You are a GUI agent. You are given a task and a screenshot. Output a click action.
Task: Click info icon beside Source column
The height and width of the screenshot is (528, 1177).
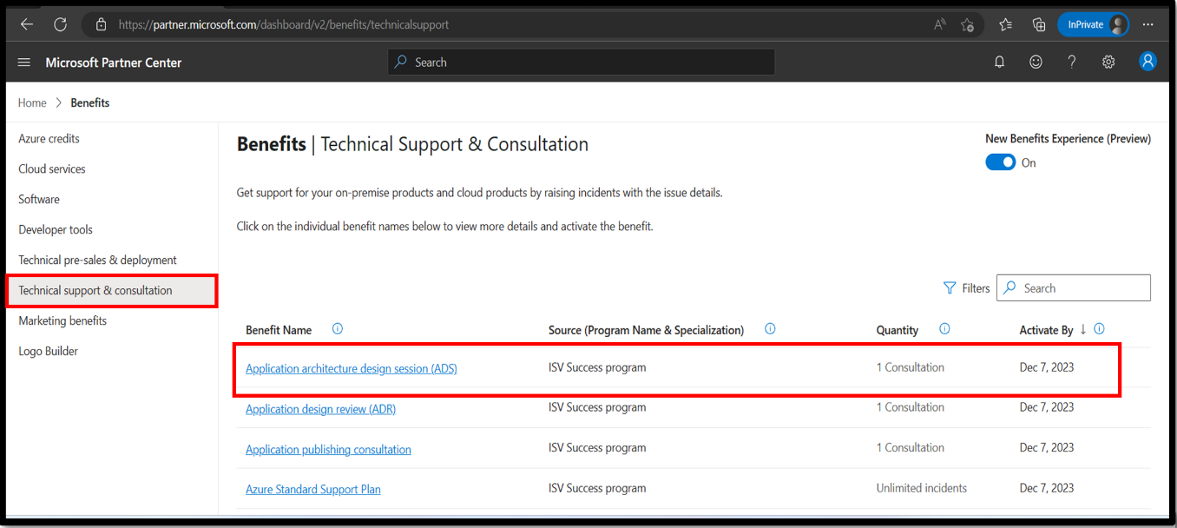click(x=770, y=329)
